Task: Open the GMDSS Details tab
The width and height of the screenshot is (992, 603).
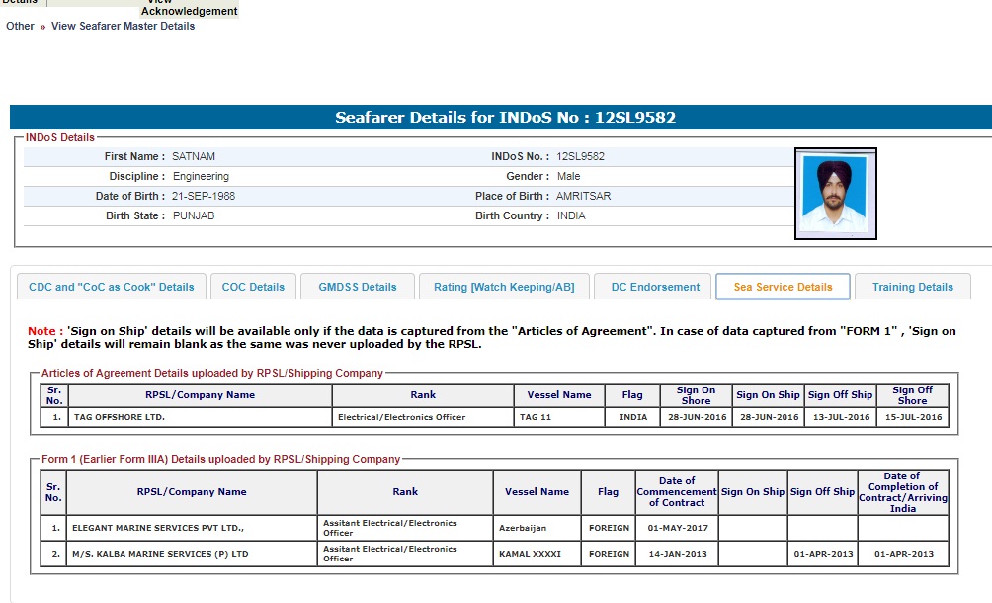Action: tap(357, 287)
